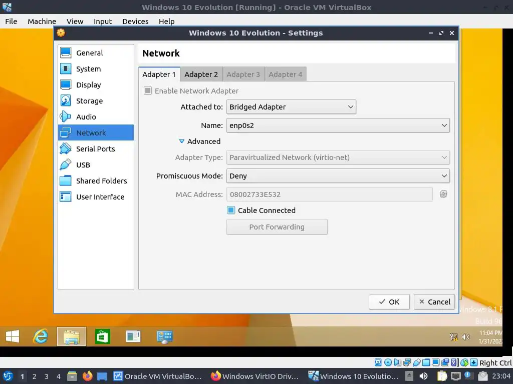The width and height of the screenshot is (513, 384).
Task: Open the Input menu
Action: click(x=103, y=21)
